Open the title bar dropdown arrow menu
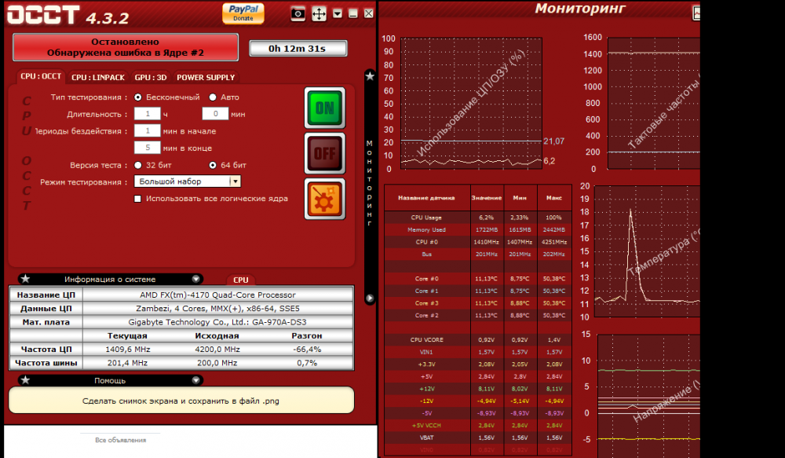The width and height of the screenshot is (785, 458). pyautogui.click(x=338, y=13)
